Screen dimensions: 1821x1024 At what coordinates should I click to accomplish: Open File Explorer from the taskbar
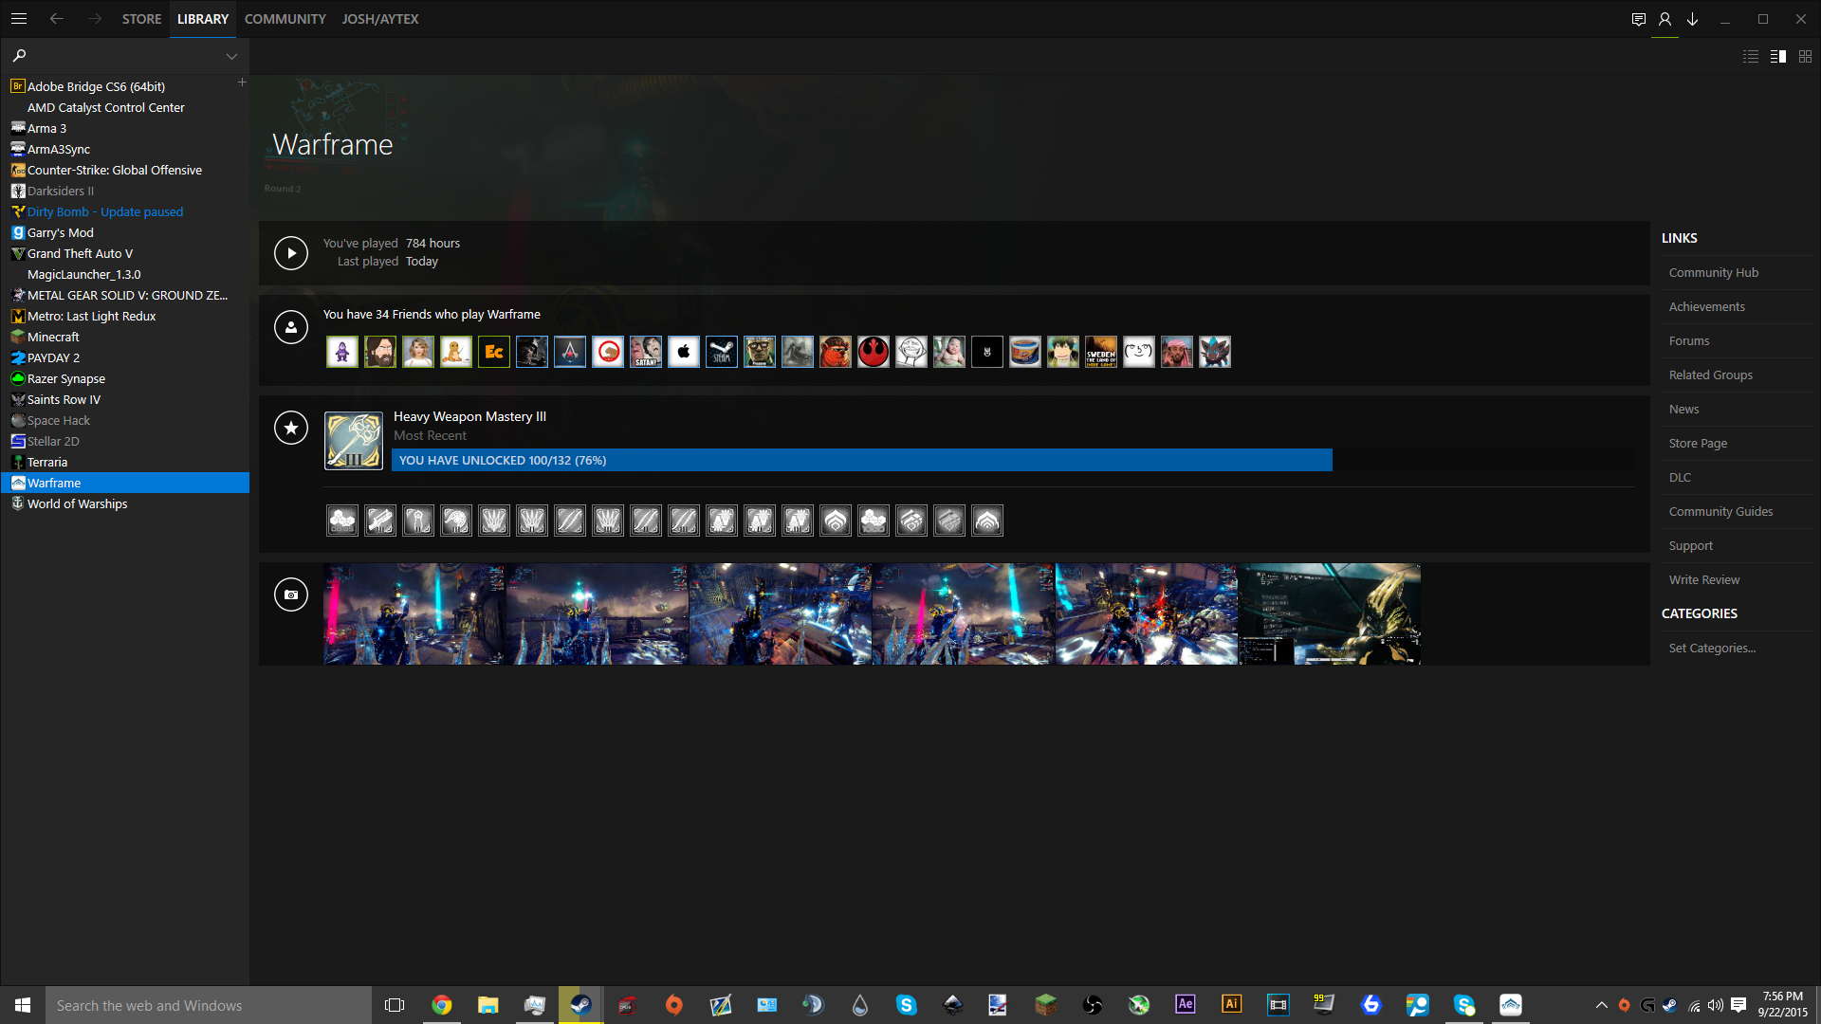click(x=488, y=1005)
